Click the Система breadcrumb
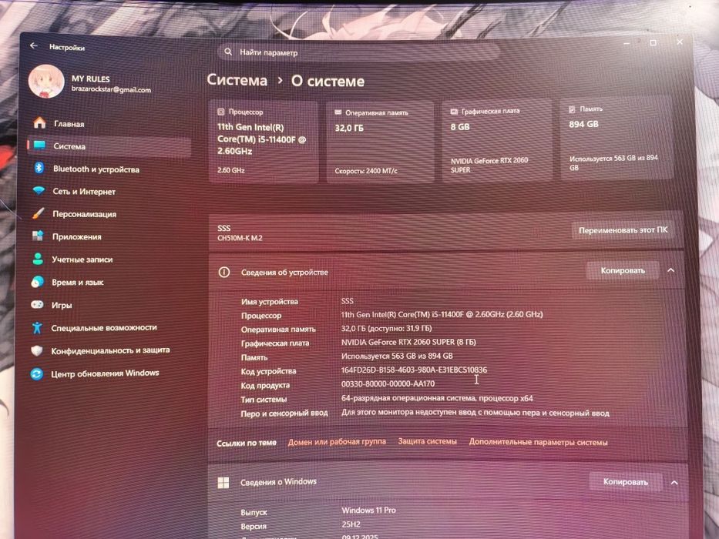This screenshot has width=719, height=539. 237,80
